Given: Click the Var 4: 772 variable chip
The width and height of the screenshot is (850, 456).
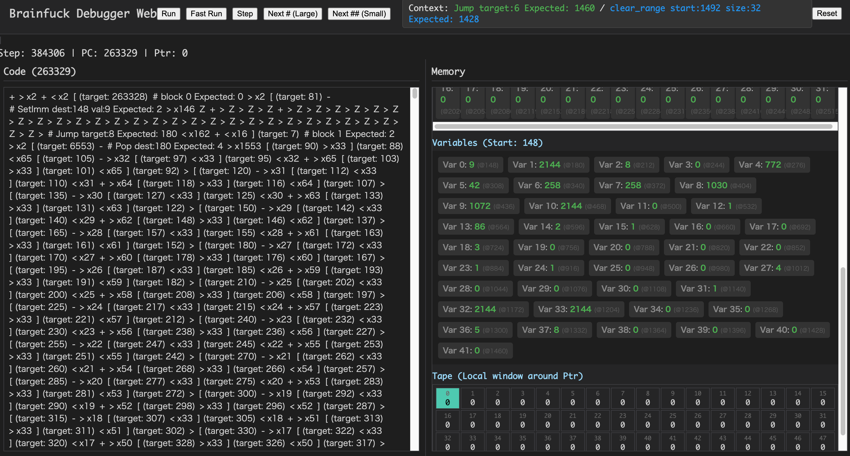Looking at the screenshot, I should pyautogui.click(x=771, y=165).
